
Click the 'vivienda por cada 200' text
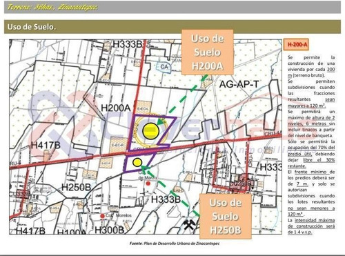tap(311, 69)
